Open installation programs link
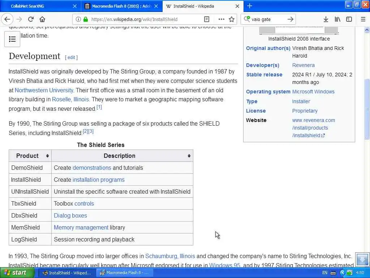 click(98, 180)
